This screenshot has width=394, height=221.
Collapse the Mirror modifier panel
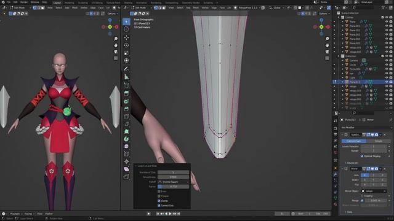click(342, 169)
